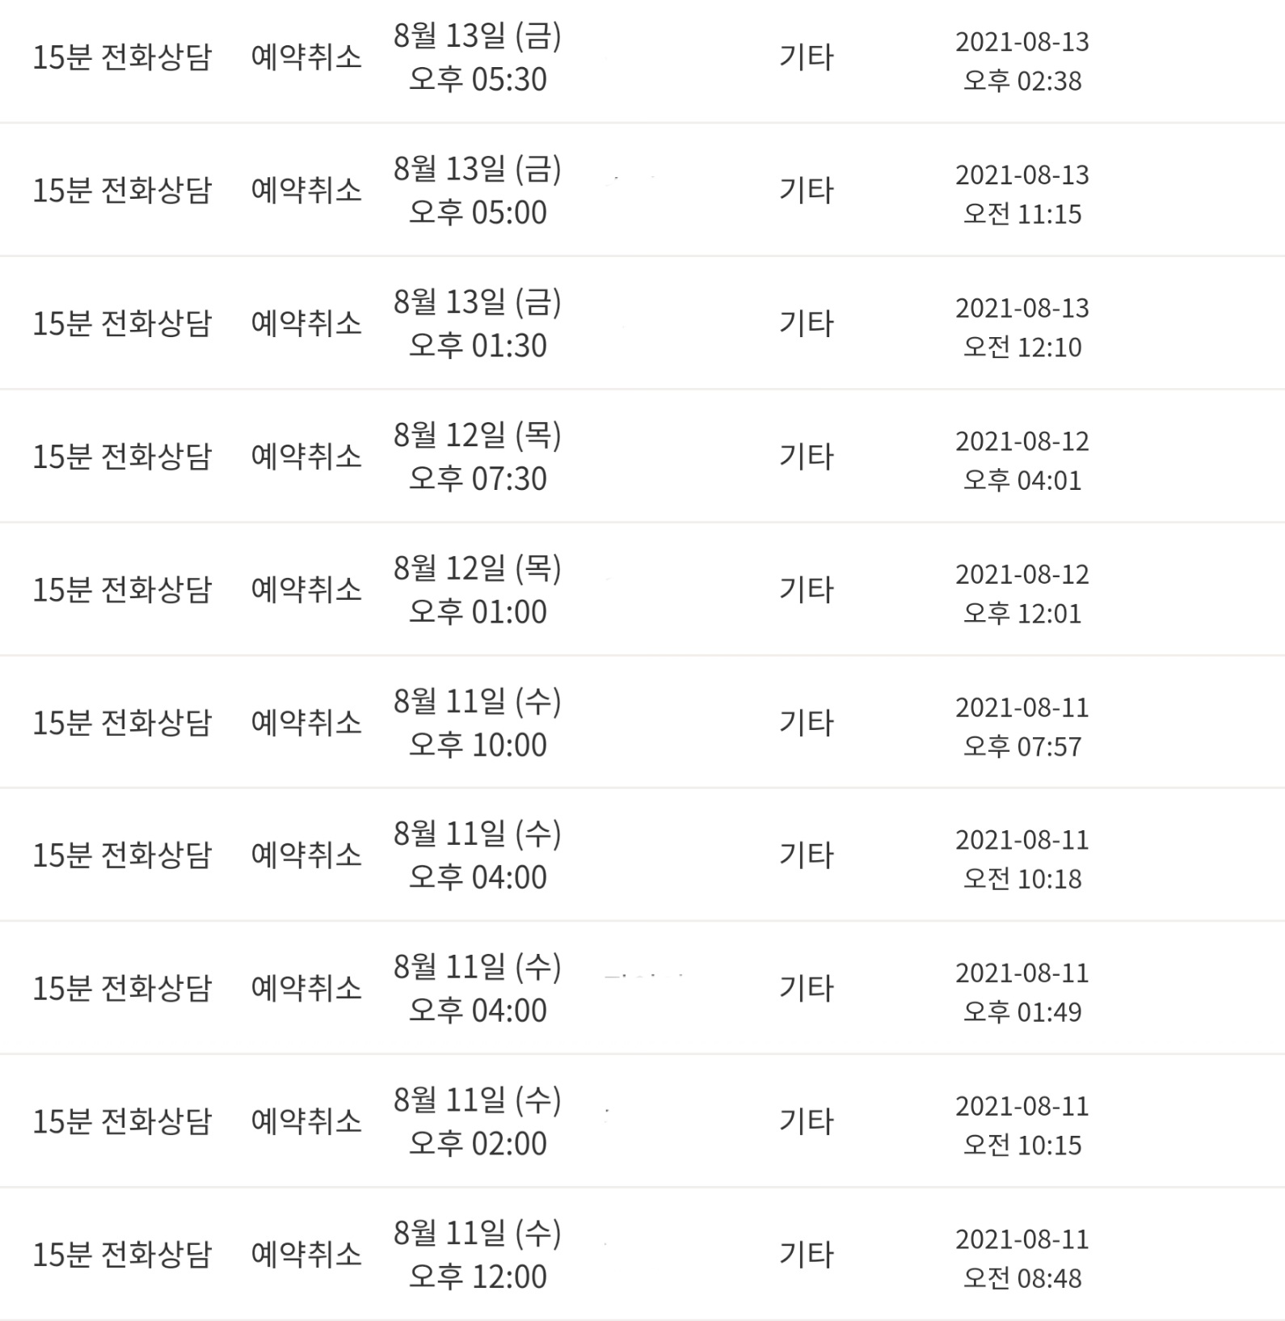
Task: Select the 8월 13일 오후 05:00 reservation row
Action: (477, 191)
